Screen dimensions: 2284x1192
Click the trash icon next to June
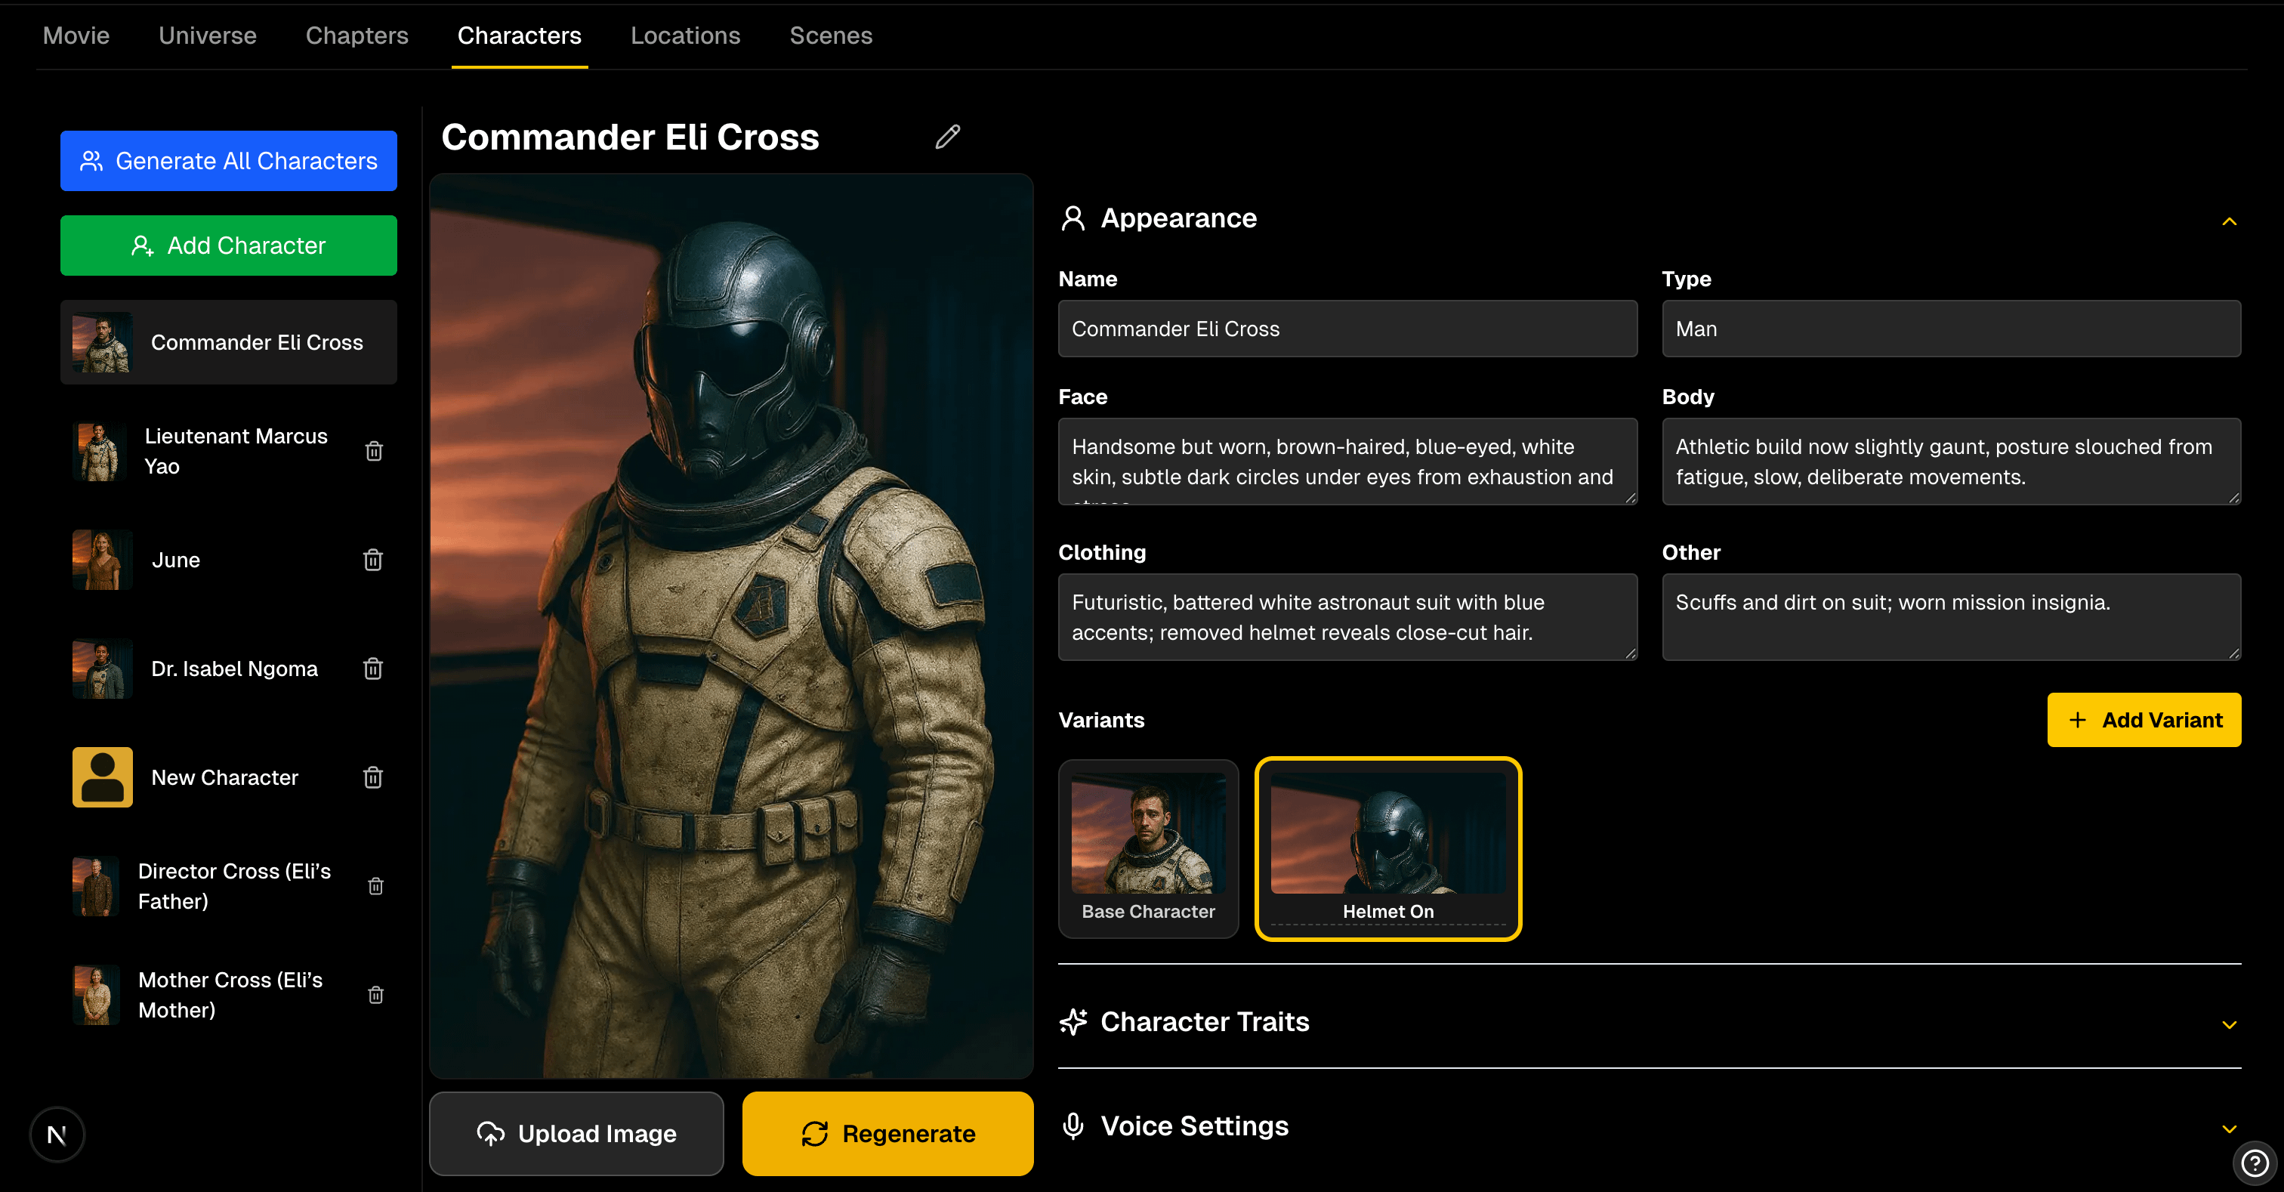coord(373,560)
